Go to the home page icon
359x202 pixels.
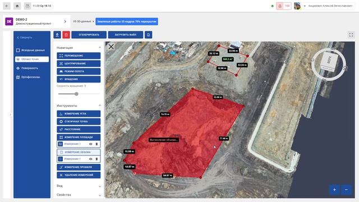click(17, 6)
